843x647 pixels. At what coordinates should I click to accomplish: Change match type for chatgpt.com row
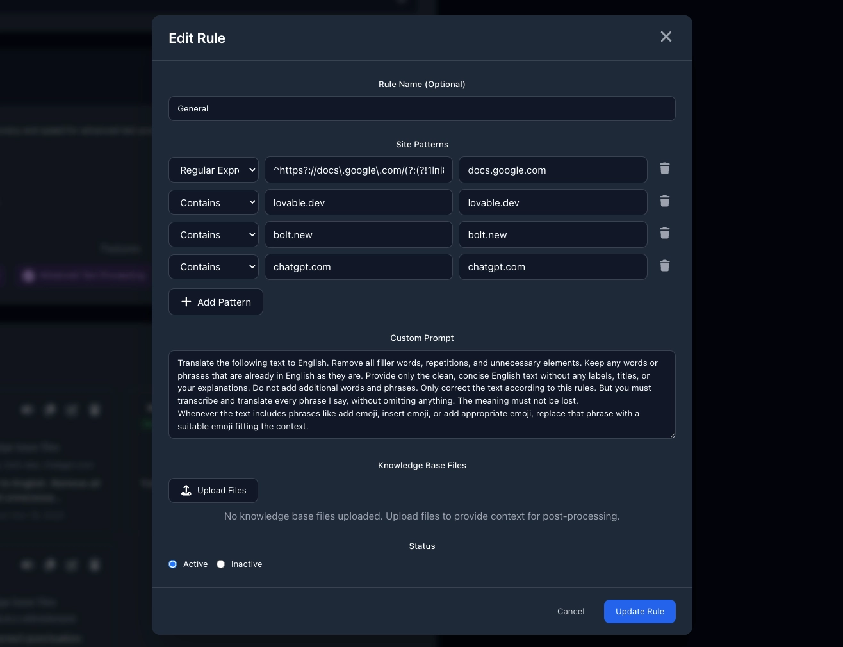click(x=213, y=267)
